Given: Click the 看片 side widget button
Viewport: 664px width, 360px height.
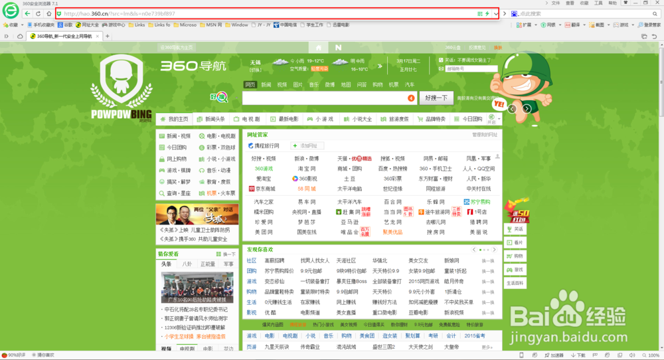Looking at the screenshot, I should pyautogui.click(x=515, y=242).
